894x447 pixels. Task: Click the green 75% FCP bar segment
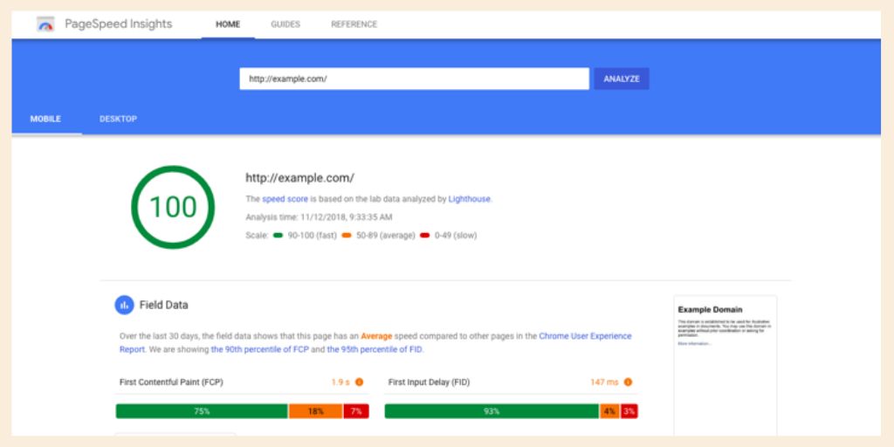tap(202, 411)
